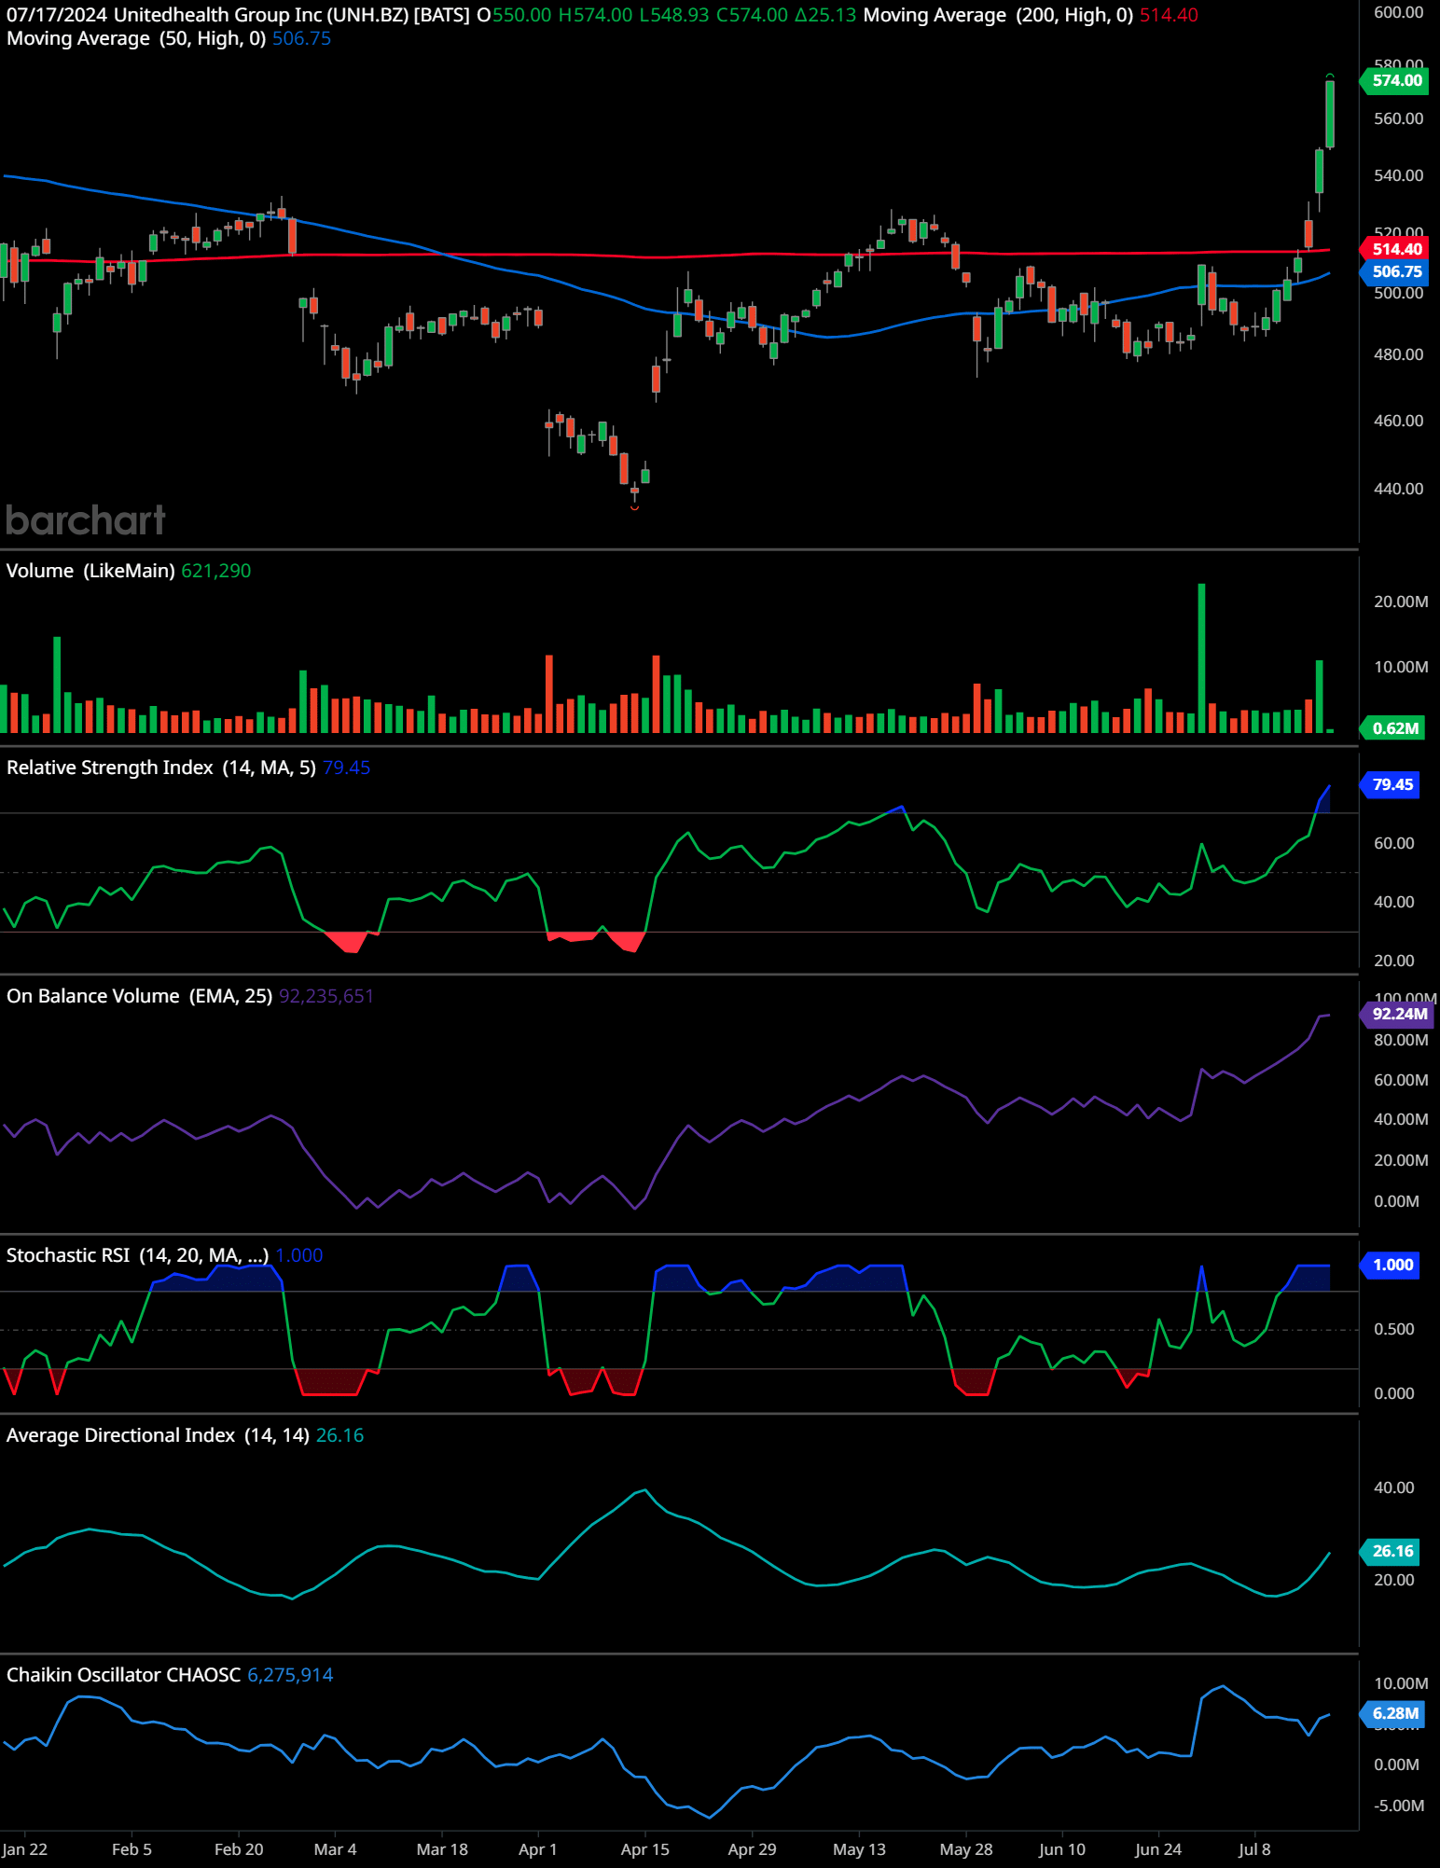Click the Jan 22 date axis label
The height and width of the screenshot is (1868, 1440).
coord(25,1849)
